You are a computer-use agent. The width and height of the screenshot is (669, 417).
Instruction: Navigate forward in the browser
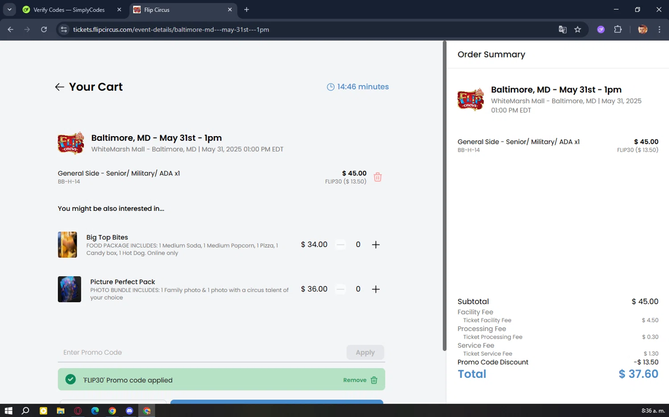[x=27, y=29]
